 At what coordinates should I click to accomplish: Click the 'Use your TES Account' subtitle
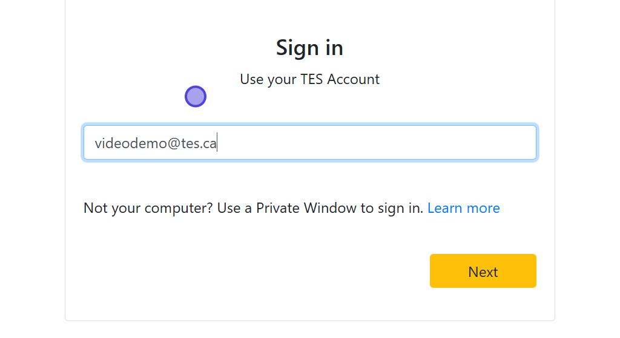click(309, 79)
